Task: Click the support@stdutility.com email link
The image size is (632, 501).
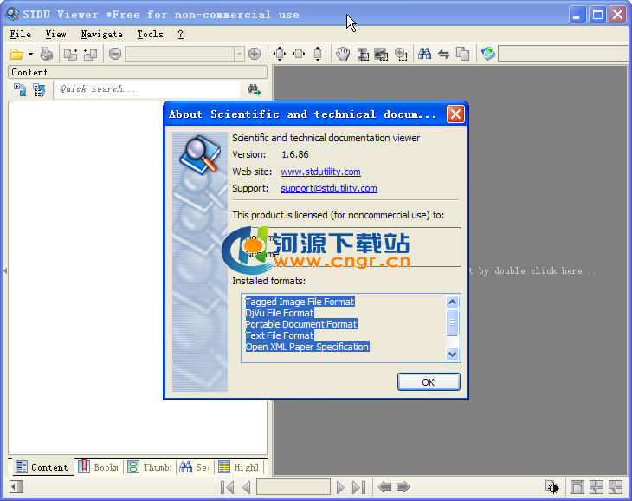Action: (x=329, y=188)
